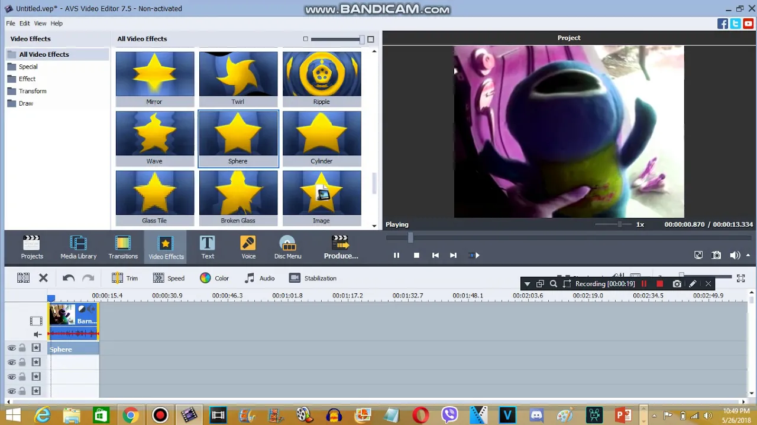Go to previous frame
The width and height of the screenshot is (757, 425).
click(435, 256)
